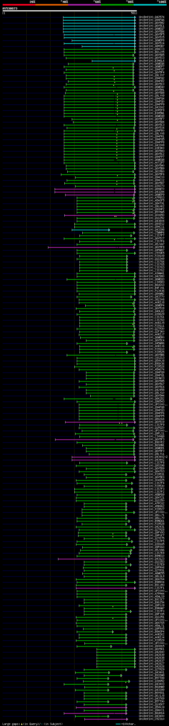This screenshot has width=169, height=726.
Task: Select label UniRef100_Q64763
Action: pos(152,472)
